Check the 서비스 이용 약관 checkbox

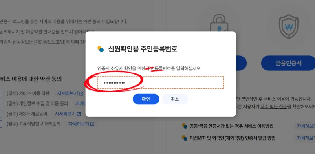[x=0, y=93]
